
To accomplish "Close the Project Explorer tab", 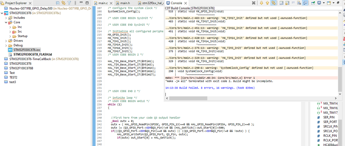I will pos(30,3).
